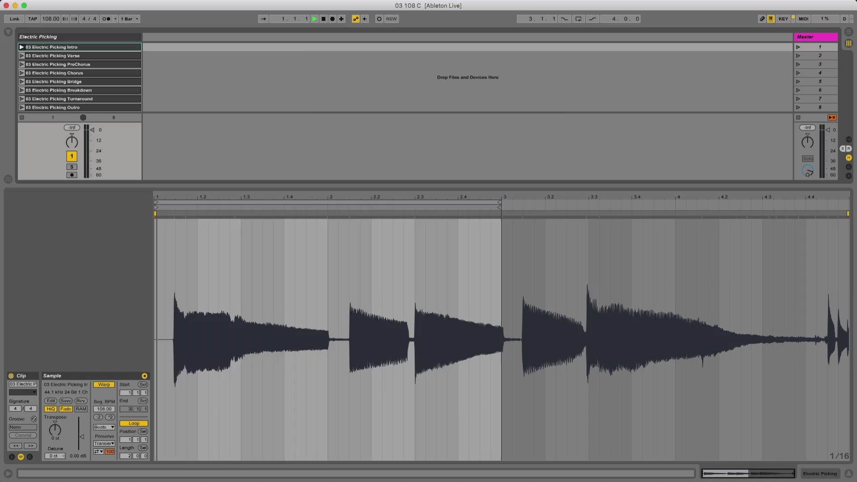This screenshot has width=857, height=482.
Task: Double the tempo with *2 button
Action: (110, 417)
